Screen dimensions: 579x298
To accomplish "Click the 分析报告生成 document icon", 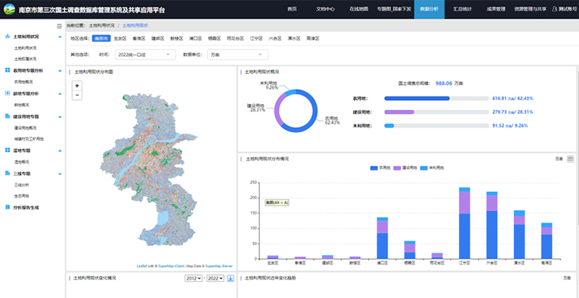I will (8, 207).
